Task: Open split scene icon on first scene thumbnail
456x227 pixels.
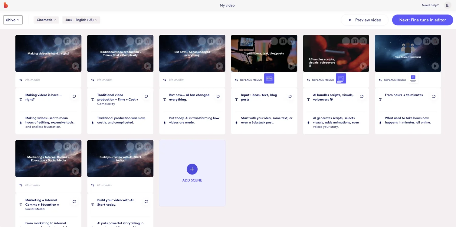Action: click(67, 41)
